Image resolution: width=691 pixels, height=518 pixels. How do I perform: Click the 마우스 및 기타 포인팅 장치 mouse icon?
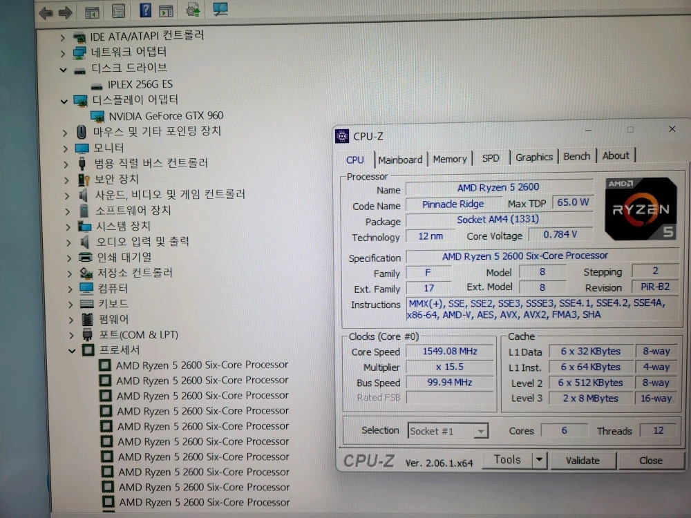tap(81, 132)
